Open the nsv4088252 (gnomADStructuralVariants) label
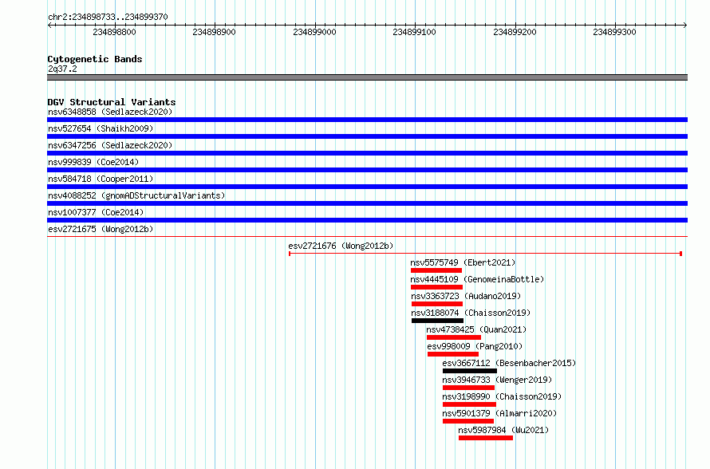Image resolution: width=710 pixels, height=469 pixels. click(x=136, y=195)
